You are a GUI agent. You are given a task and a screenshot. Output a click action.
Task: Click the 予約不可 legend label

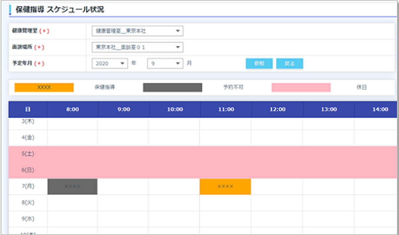234,88
